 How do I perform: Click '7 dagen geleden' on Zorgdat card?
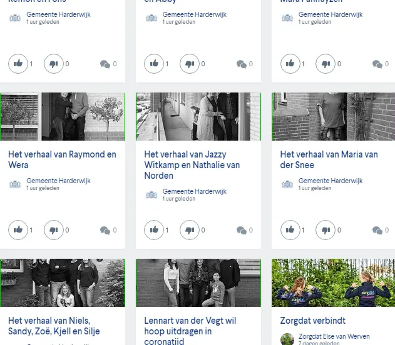click(x=319, y=342)
